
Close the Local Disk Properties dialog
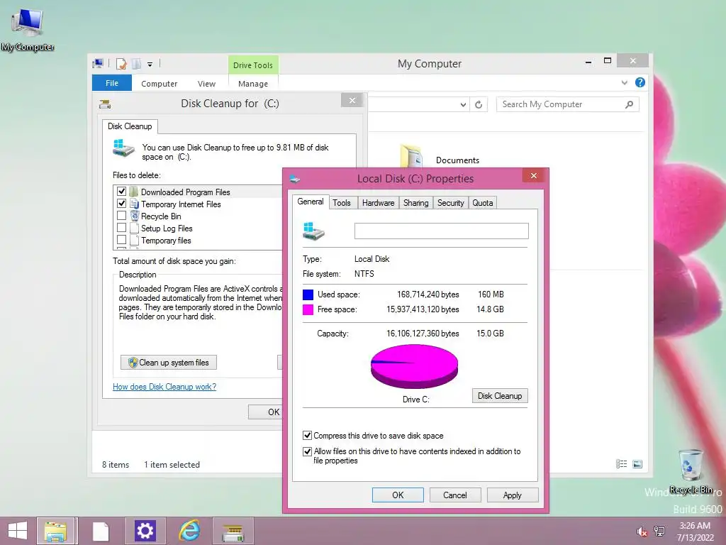click(534, 175)
